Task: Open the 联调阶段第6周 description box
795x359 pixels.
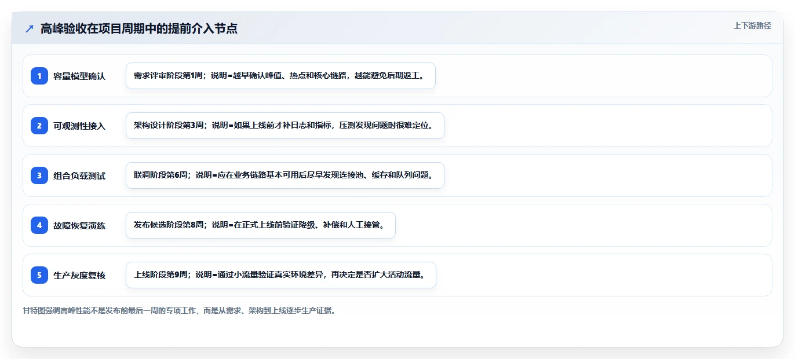Action: 285,175
